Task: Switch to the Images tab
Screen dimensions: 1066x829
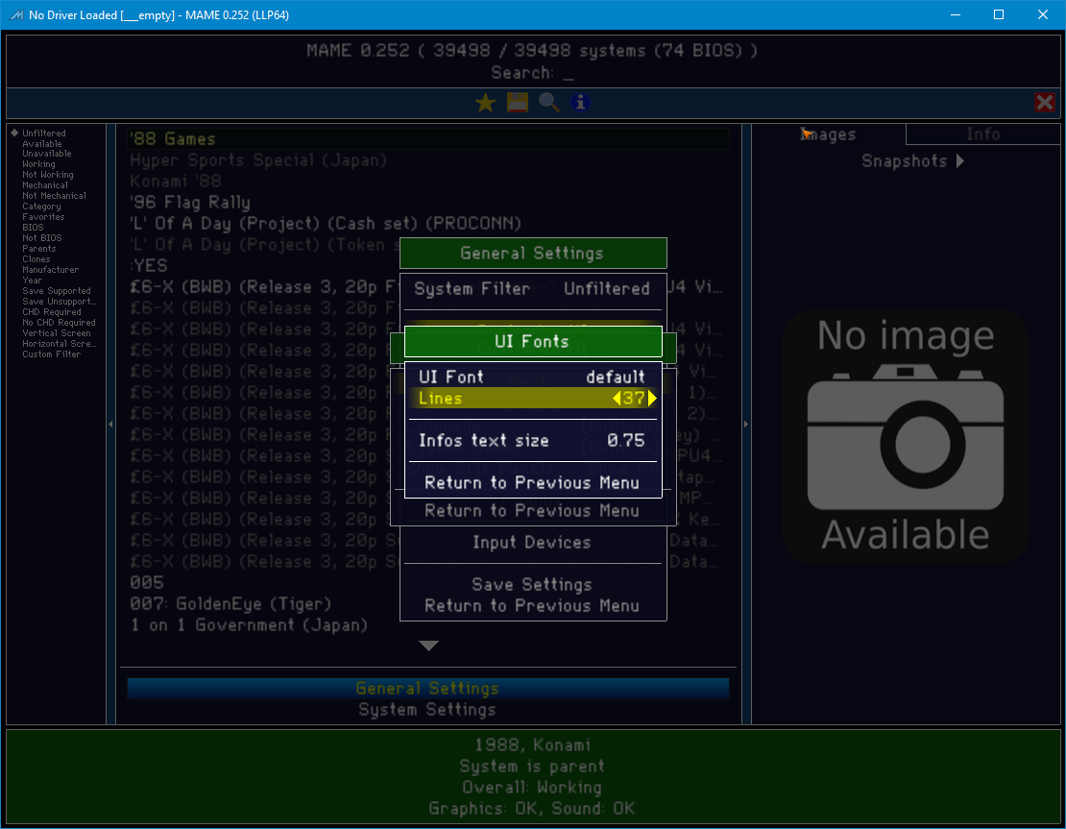Action: [x=828, y=134]
